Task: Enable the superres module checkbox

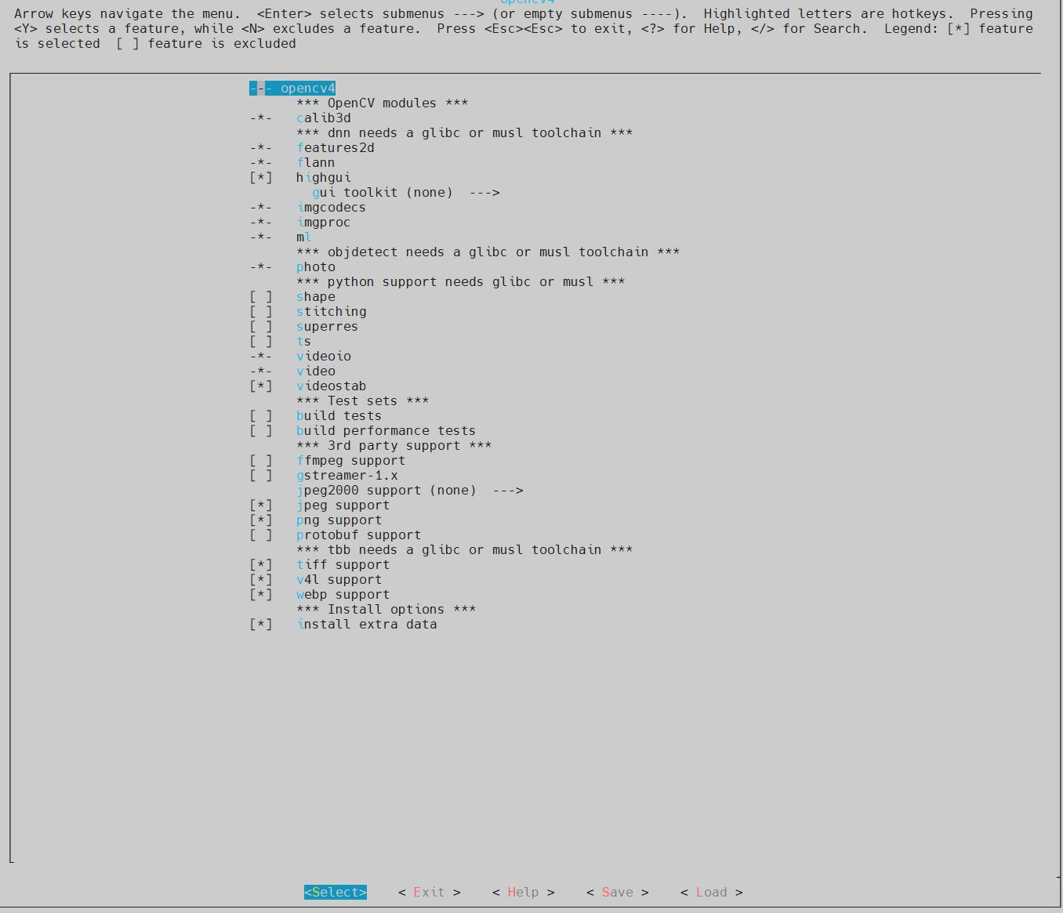Action: coord(261,327)
